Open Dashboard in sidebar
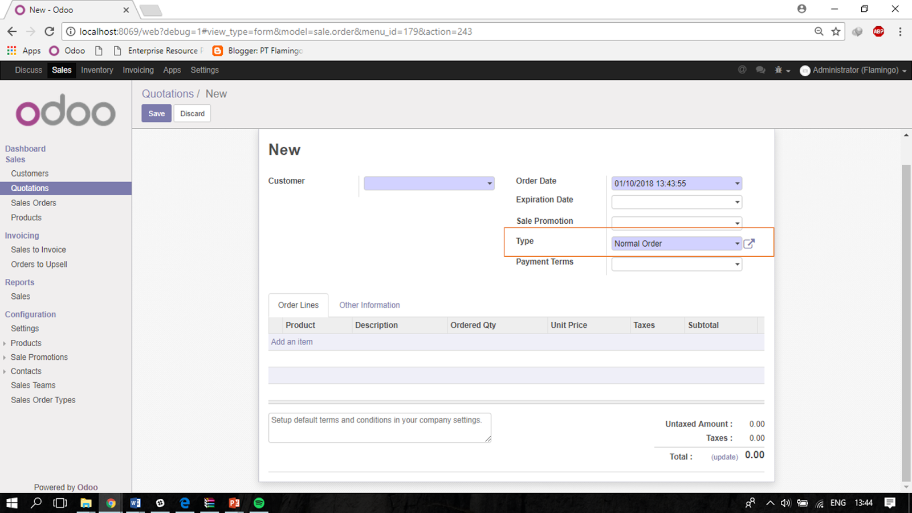 (x=25, y=149)
